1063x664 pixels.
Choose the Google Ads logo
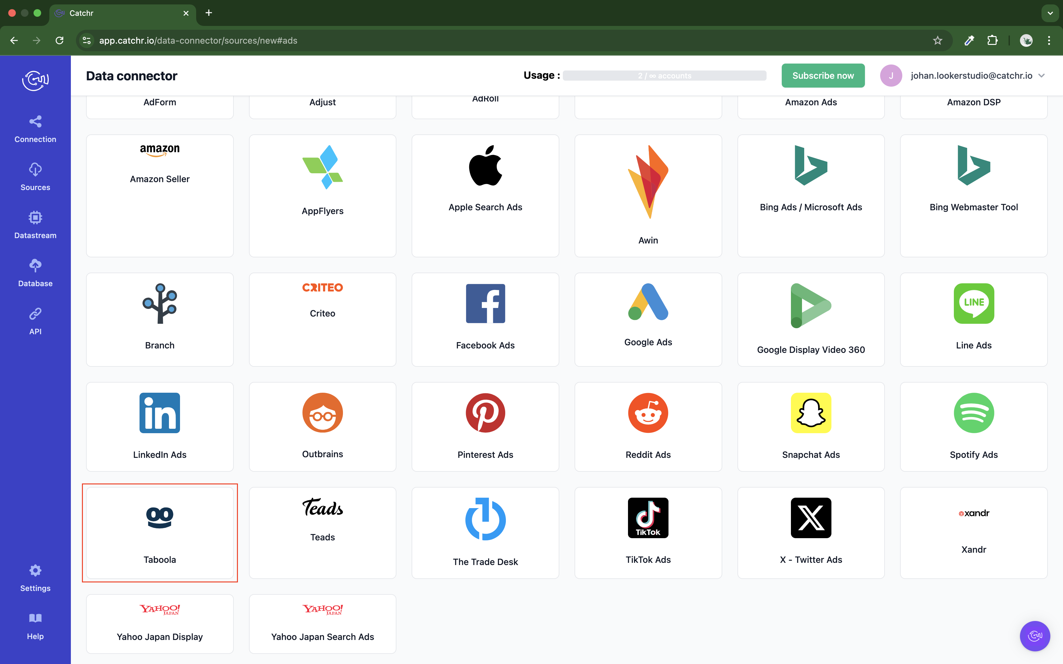coord(648,302)
